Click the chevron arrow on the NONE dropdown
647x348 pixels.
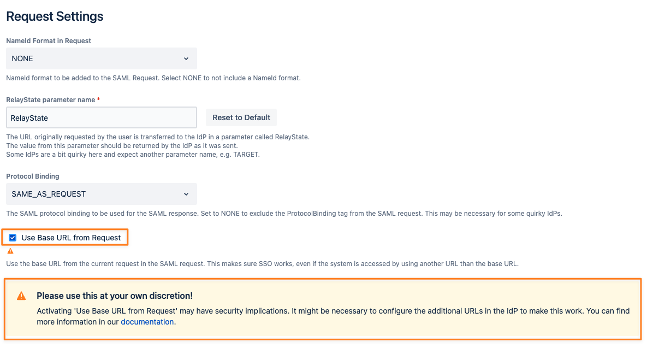point(186,58)
